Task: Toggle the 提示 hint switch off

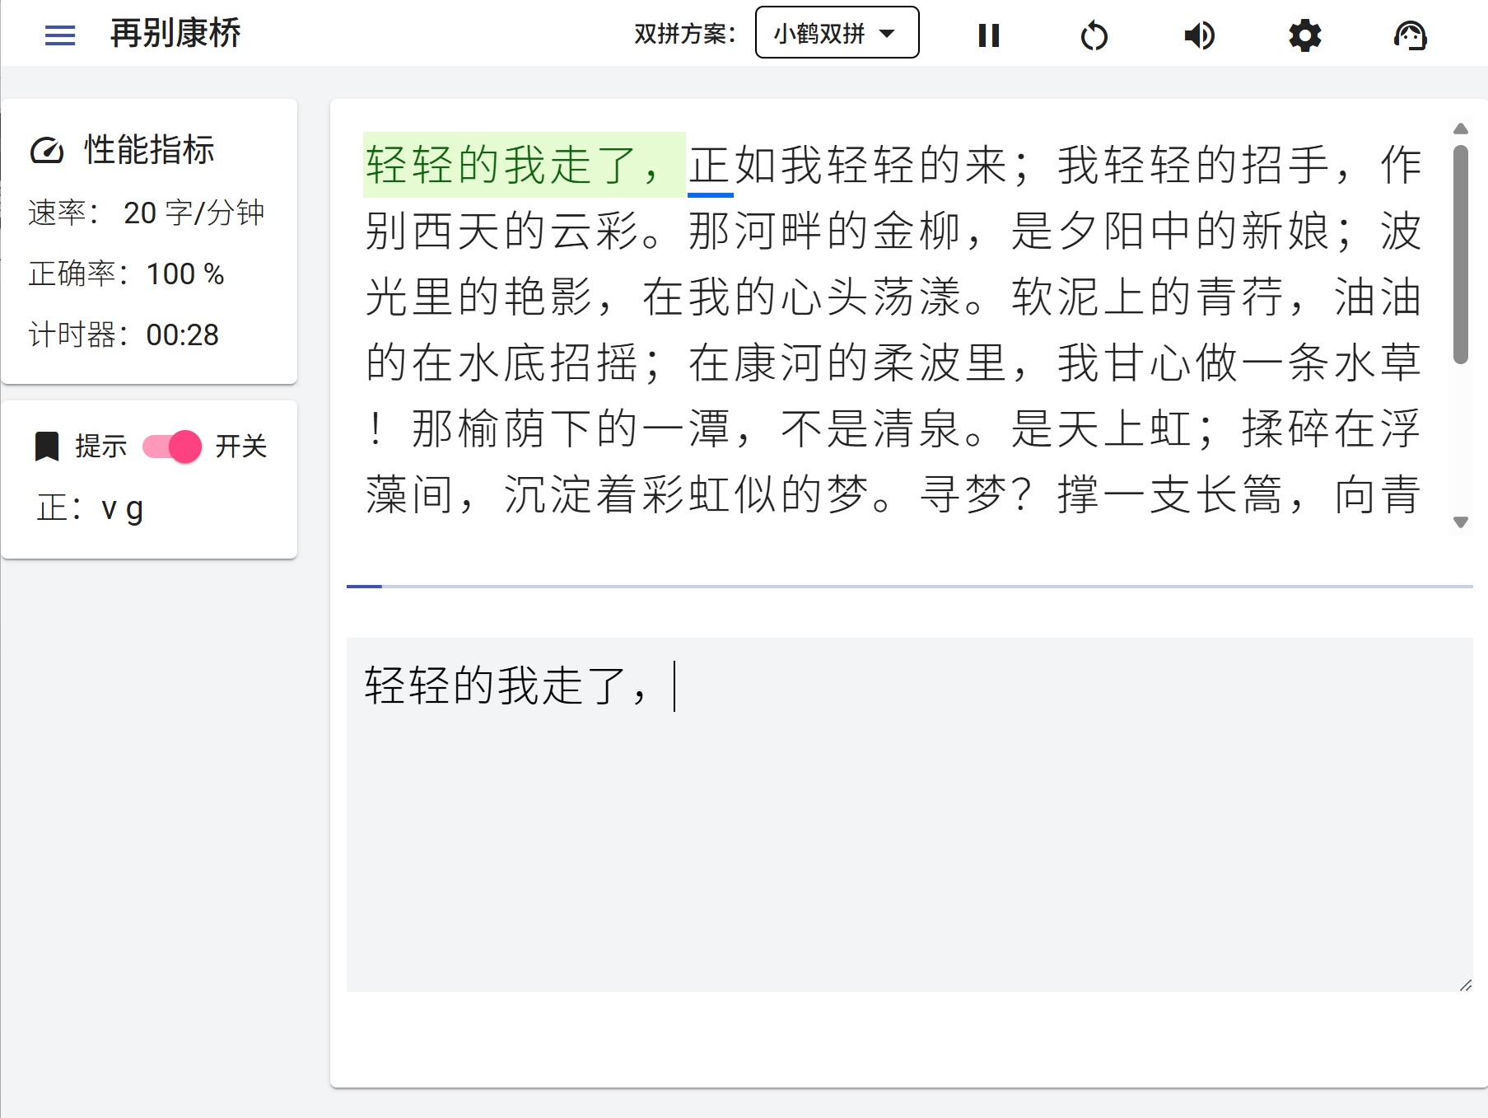Action: pos(172,447)
